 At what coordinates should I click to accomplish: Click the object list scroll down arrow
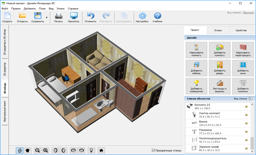coord(252,151)
